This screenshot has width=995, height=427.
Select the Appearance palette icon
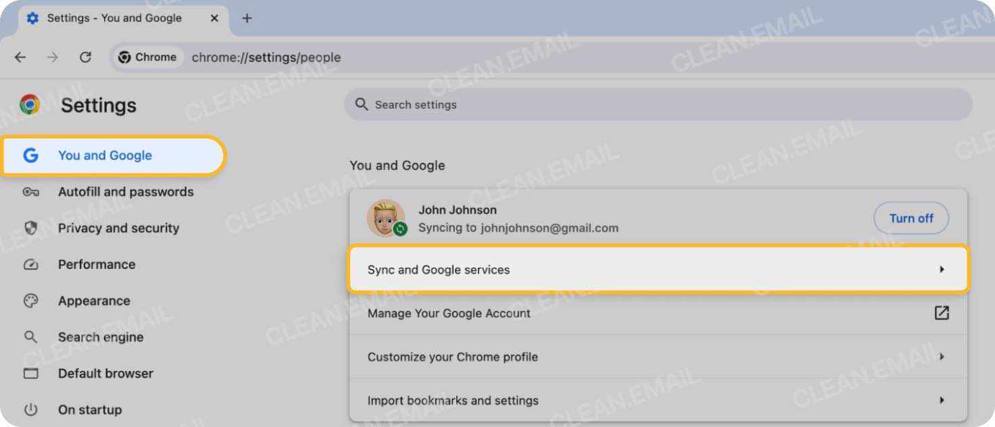(31, 301)
